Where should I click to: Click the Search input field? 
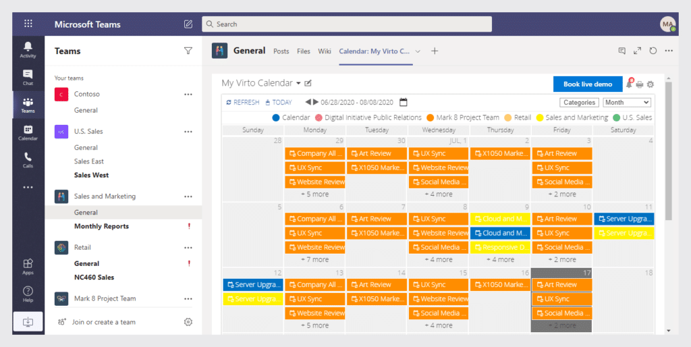pyautogui.click(x=347, y=24)
